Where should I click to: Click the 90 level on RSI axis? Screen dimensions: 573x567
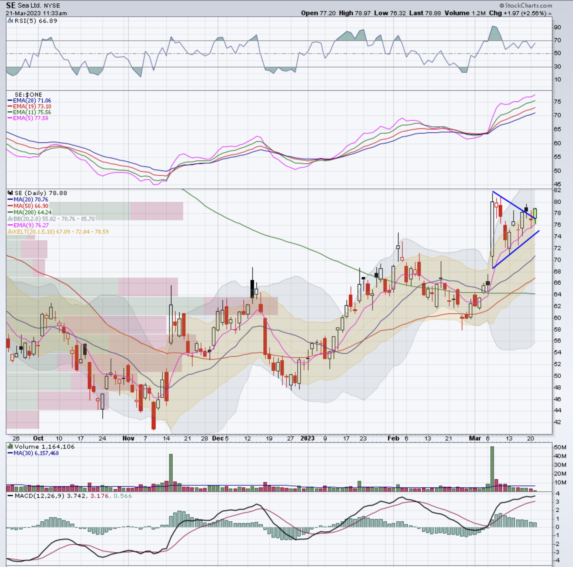coord(557,27)
